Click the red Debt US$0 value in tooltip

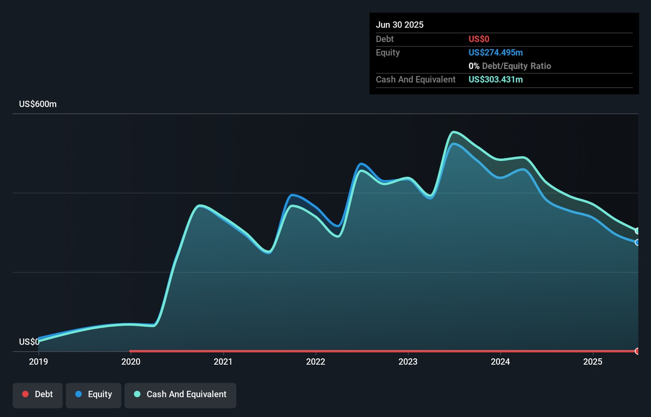[479, 39]
